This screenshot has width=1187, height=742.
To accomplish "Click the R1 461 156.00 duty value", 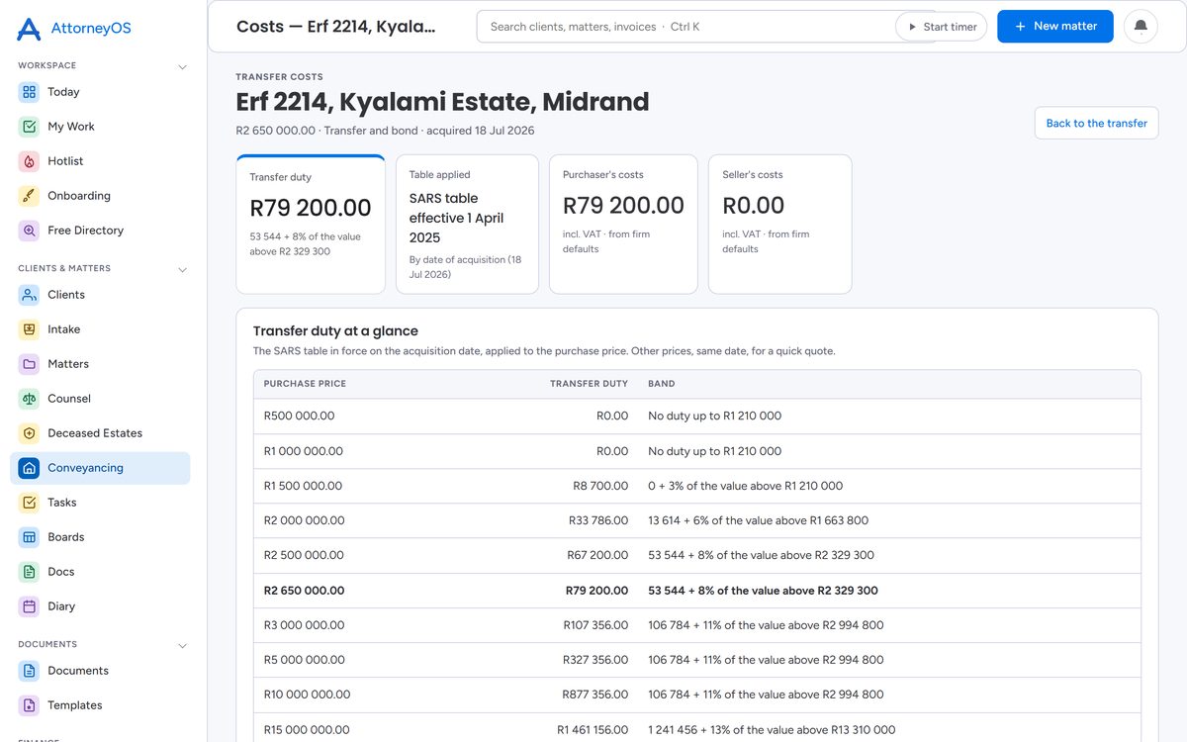I will 593,730.
